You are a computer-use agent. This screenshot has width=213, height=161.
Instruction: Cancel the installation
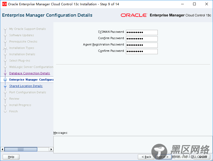coord(202,157)
